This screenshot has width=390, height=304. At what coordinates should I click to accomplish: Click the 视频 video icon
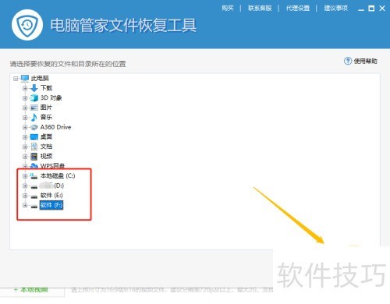[x=34, y=157]
